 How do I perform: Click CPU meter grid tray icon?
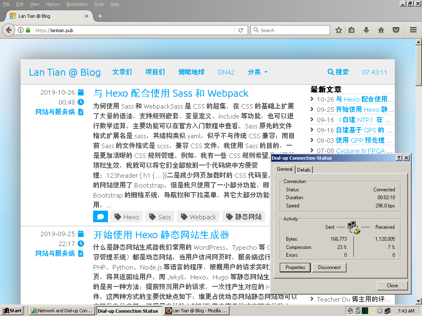coord(365,311)
